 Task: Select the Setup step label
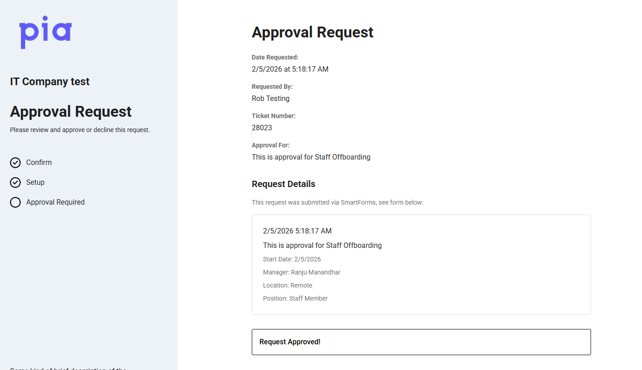[35, 183]
